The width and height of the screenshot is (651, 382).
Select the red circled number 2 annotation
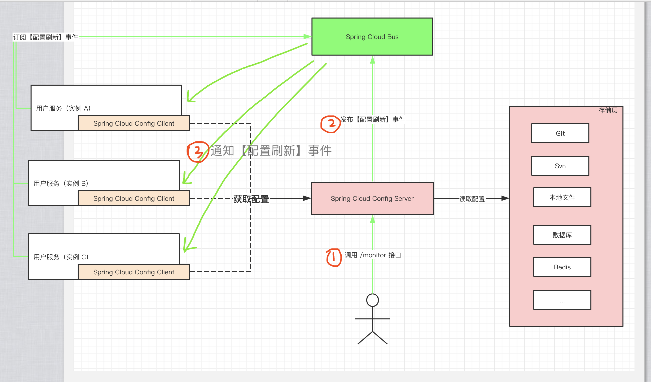tap(332, 123)
